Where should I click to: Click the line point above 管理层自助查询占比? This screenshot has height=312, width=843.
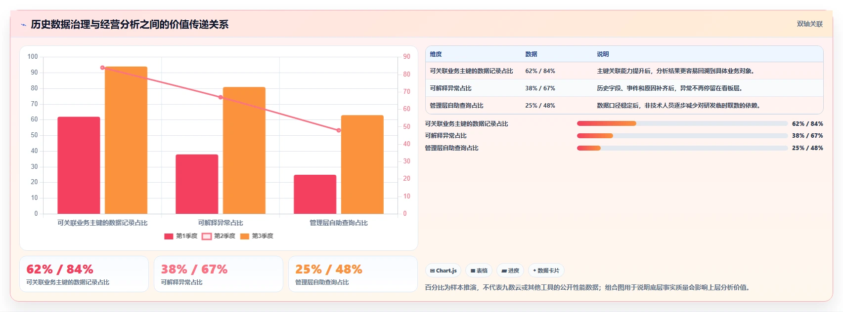[x=339, y=130]
